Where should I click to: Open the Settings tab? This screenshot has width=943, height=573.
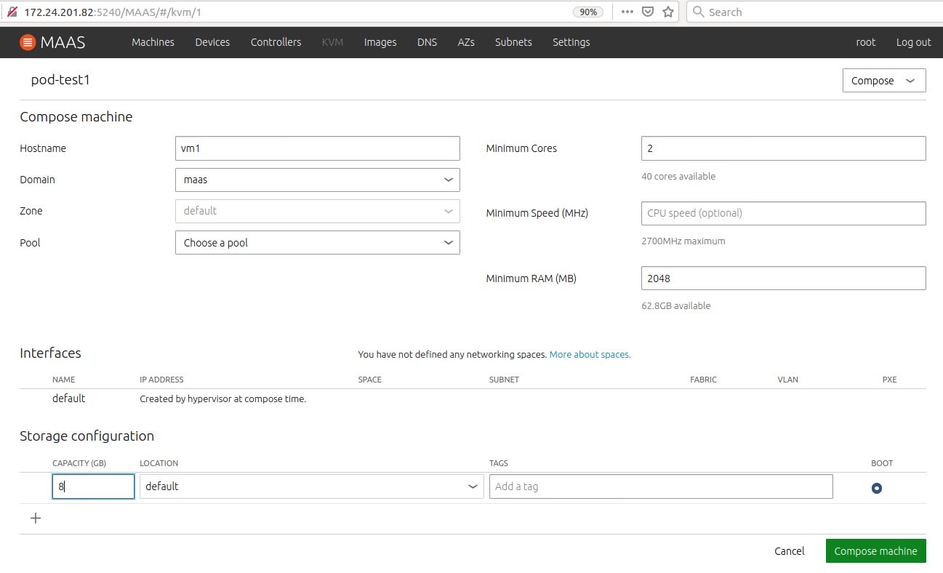pyautogui.click(x=571, y=42)
